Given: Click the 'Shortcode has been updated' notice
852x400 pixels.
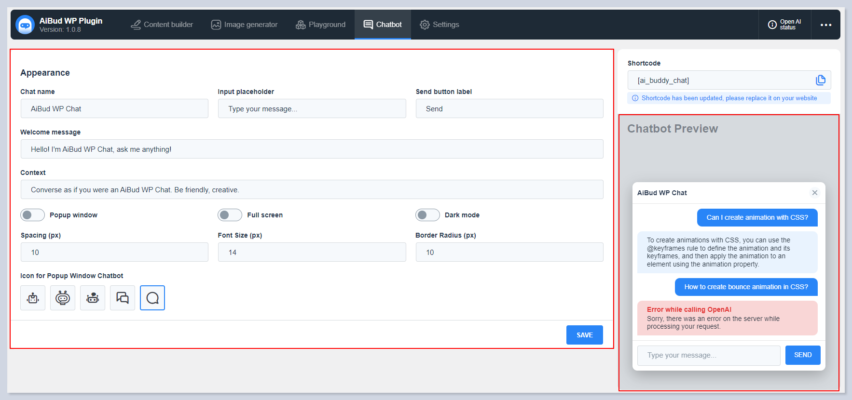Looking at the screenshot, I should [x=729, y=98].
